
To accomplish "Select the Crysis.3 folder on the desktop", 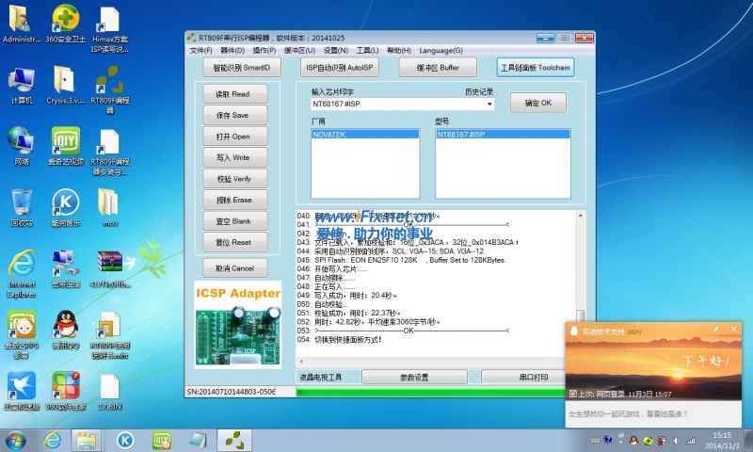I will [x=65, y=85].
